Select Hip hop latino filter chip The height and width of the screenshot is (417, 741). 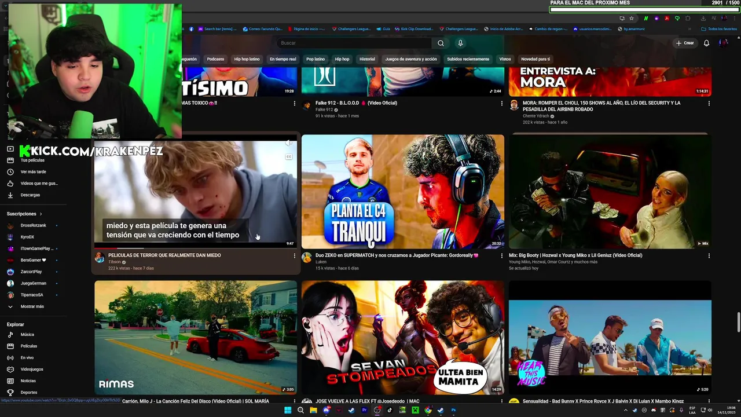point(247,59)
